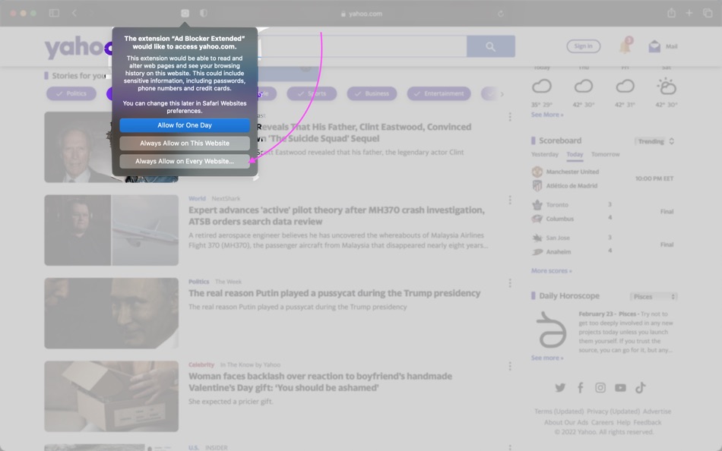Image resolution: width=722 pixels, height=451 pixels.
Task: Open options menu for Valentine's gift story
Action: point(510,366)
